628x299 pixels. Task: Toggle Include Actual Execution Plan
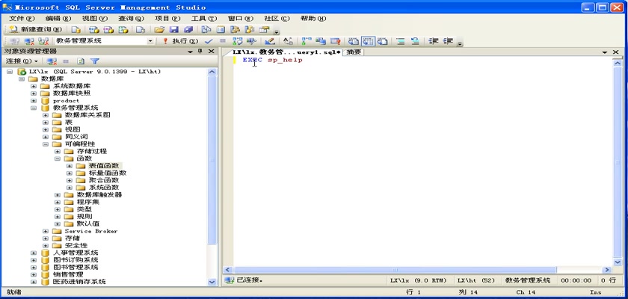pos(307,41)
